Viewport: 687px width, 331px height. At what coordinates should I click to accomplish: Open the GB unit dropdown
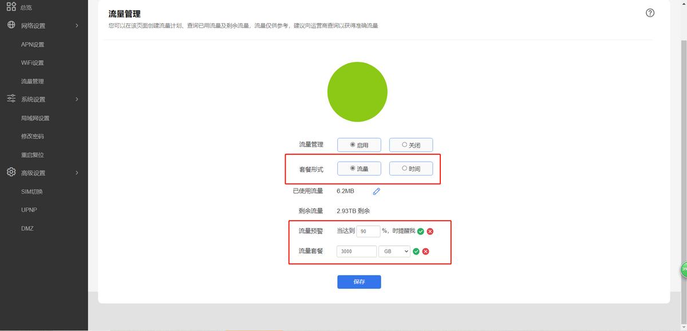click(x=394, y=251)
